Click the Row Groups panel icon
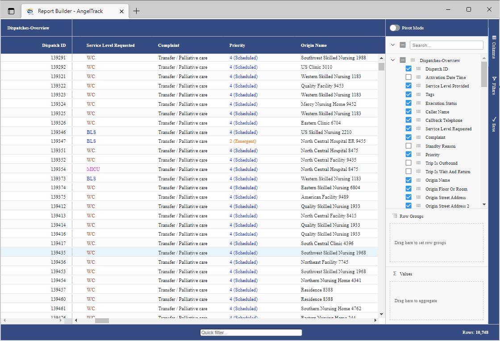 [394, 216]
